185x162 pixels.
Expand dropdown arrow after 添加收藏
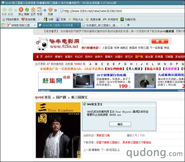click(39, 20)
